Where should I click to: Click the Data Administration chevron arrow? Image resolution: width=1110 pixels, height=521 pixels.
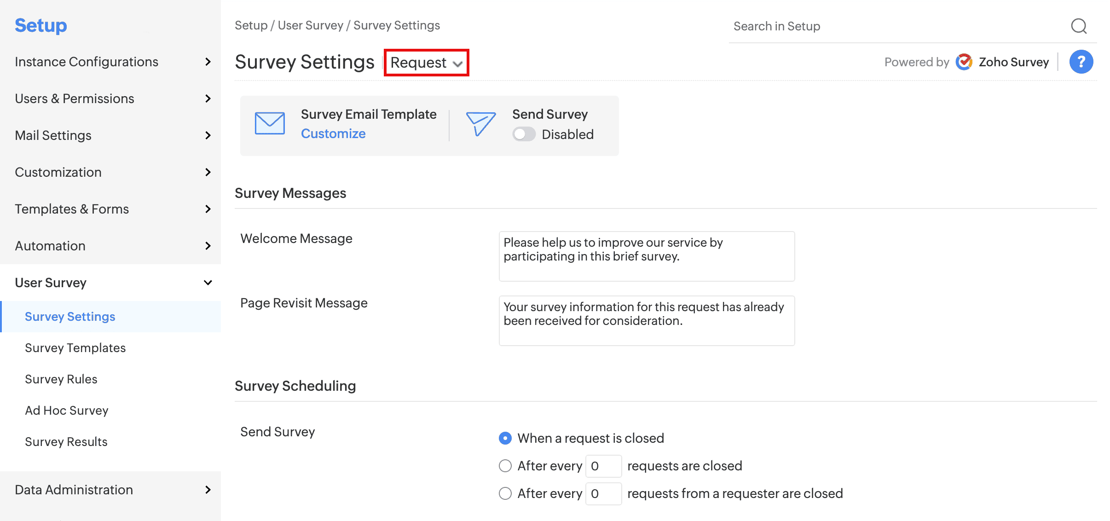coord(208,490)
